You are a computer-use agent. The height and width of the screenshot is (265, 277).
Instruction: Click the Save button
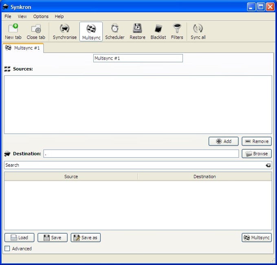pyautogui.click(x=53, y=237)
